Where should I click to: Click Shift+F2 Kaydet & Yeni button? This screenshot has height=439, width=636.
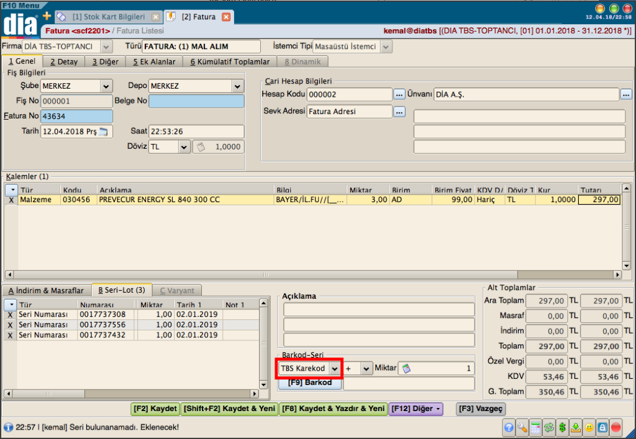pos(229,409)
